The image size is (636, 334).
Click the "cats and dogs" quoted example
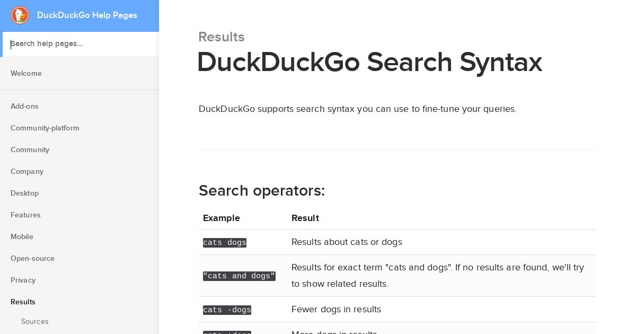pos(239,276)
